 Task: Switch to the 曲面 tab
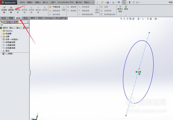[18, 18]
